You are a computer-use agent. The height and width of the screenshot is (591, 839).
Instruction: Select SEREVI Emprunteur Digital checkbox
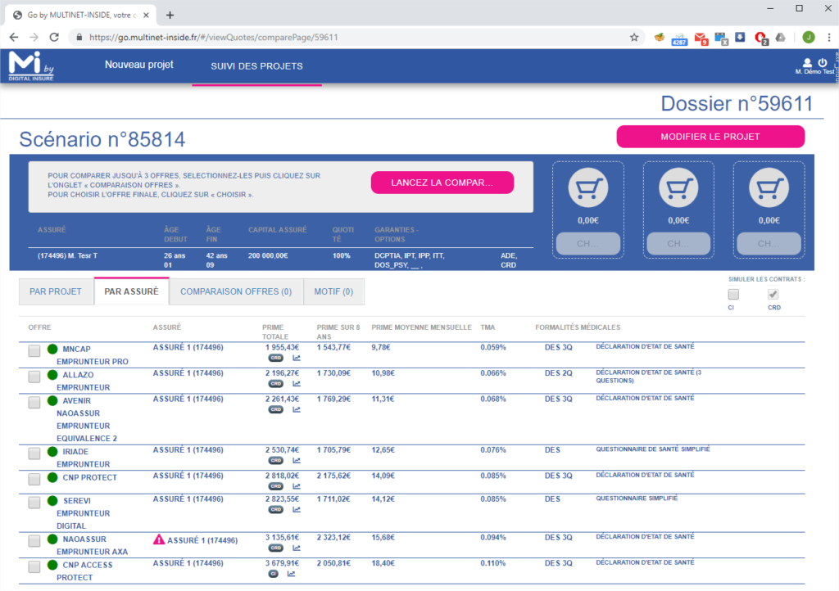34,503
